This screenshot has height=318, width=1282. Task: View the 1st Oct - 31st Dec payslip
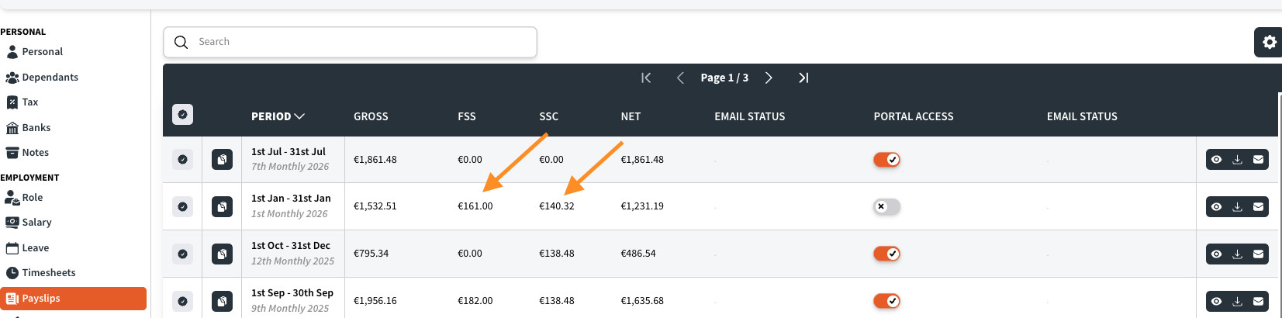point(1217,254)
